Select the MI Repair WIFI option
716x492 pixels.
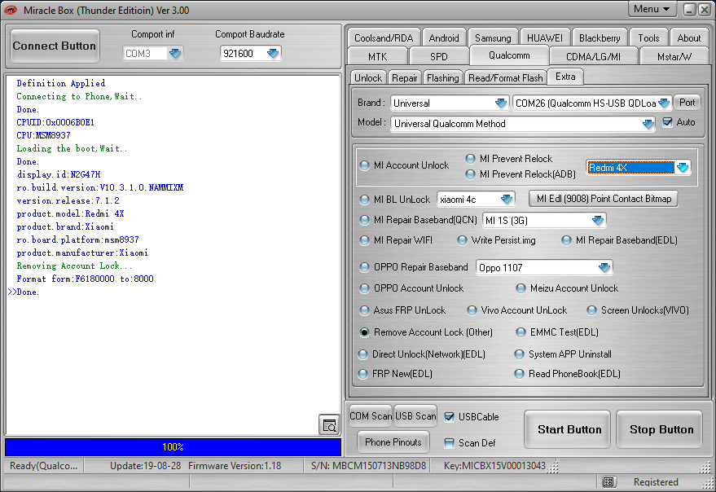coord(364,240)
